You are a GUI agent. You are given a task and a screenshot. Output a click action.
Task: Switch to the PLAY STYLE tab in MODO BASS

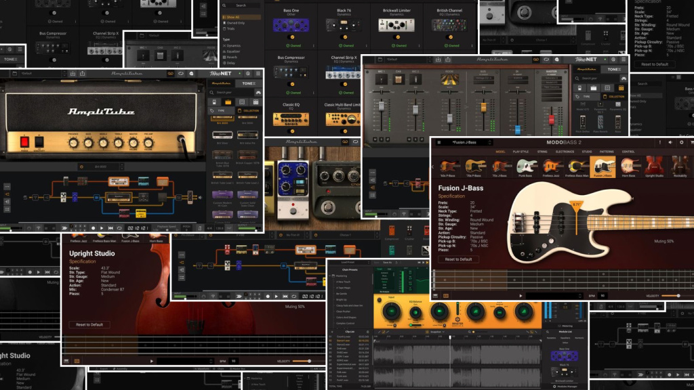pyautogui.click(x=520, y=152)
